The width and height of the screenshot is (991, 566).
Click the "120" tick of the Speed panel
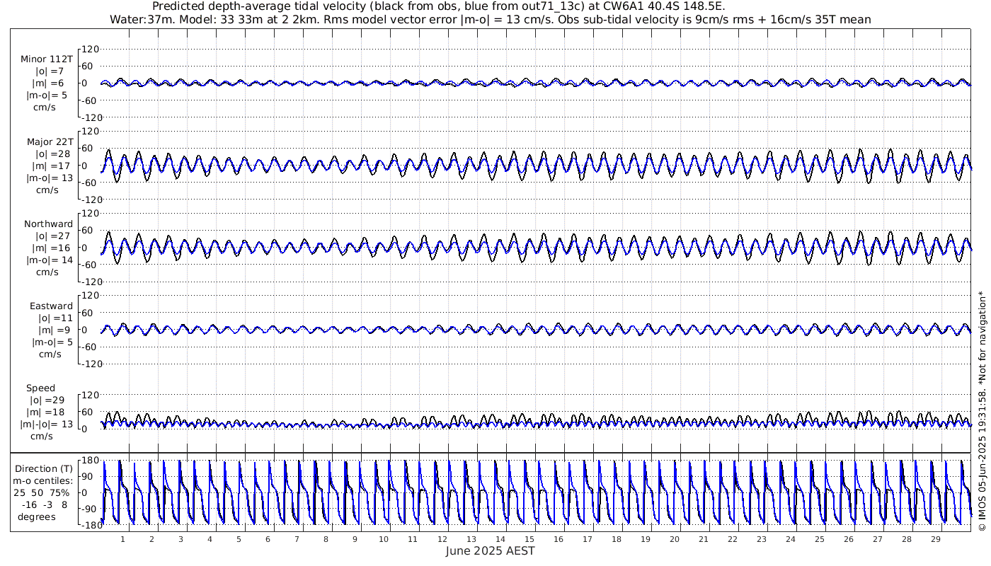88,395
